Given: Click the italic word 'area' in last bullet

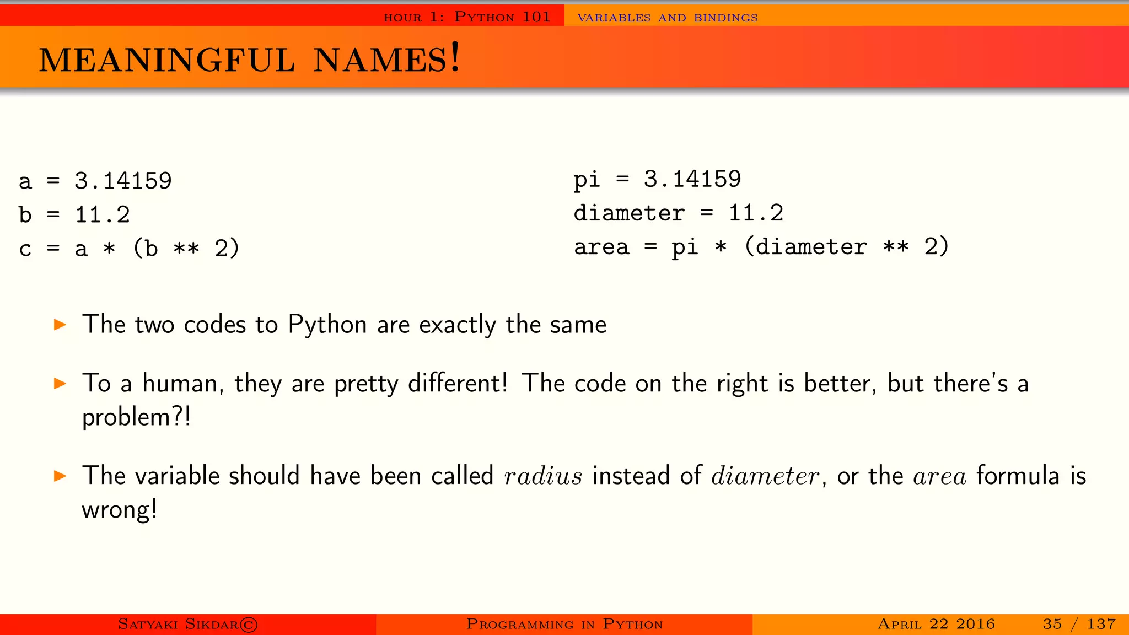Looking at the screenshot, I should point(939,477).
